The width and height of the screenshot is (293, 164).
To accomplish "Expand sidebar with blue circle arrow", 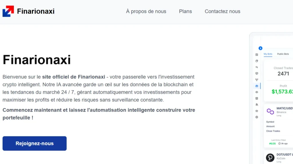I will [x=260, y=48].
